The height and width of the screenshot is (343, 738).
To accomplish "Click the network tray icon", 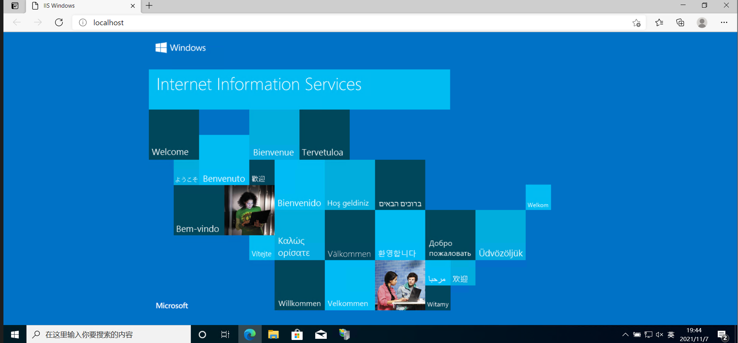I will pos(648,335).
